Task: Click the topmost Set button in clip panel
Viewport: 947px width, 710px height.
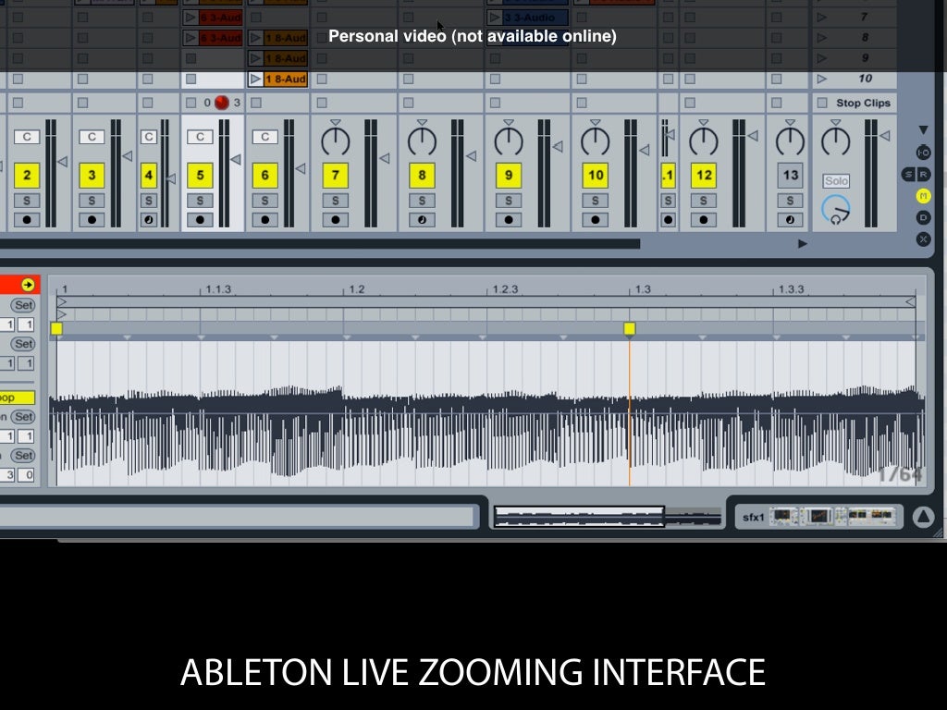Action: (23, 305)
